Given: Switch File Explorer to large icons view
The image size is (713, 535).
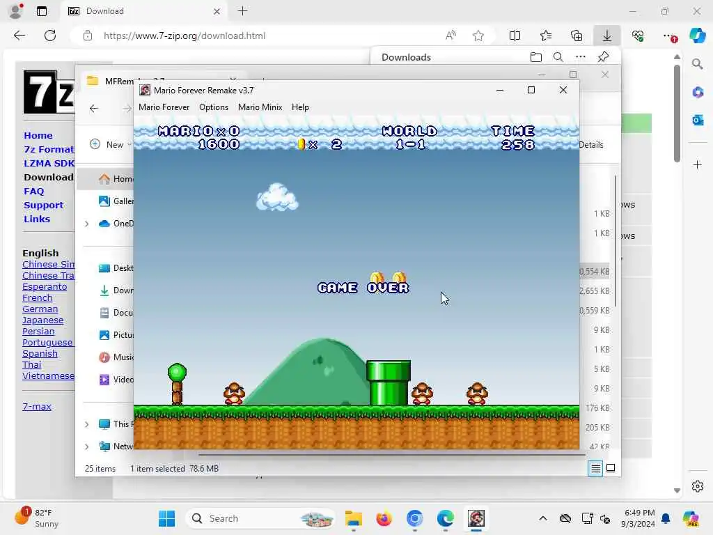Looking at the screenshot, I should click(611, 468).
